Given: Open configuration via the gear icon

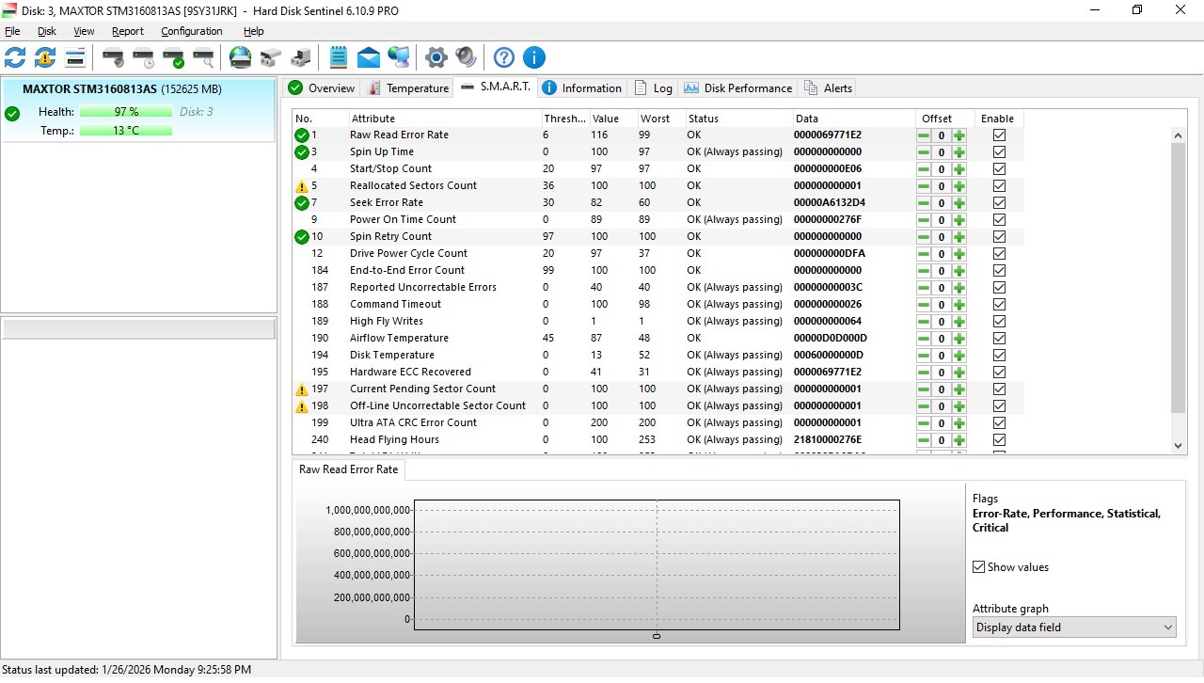Looking at the screenshot, I should tap(436, 58).
